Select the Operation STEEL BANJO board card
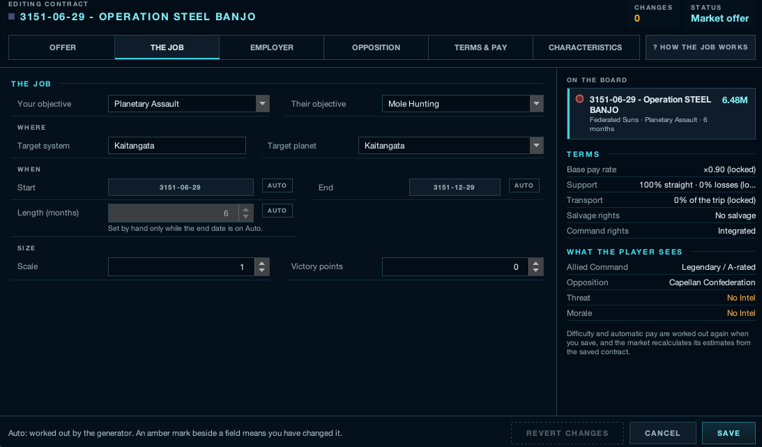This screenshot has height=447, width=762. pyautogui.click(x=661, y=114)
